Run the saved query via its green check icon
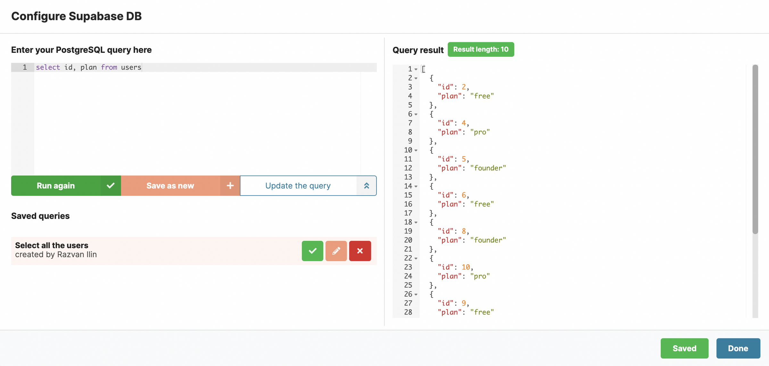Viewport: 769px width, 366px height. [312, 251]
